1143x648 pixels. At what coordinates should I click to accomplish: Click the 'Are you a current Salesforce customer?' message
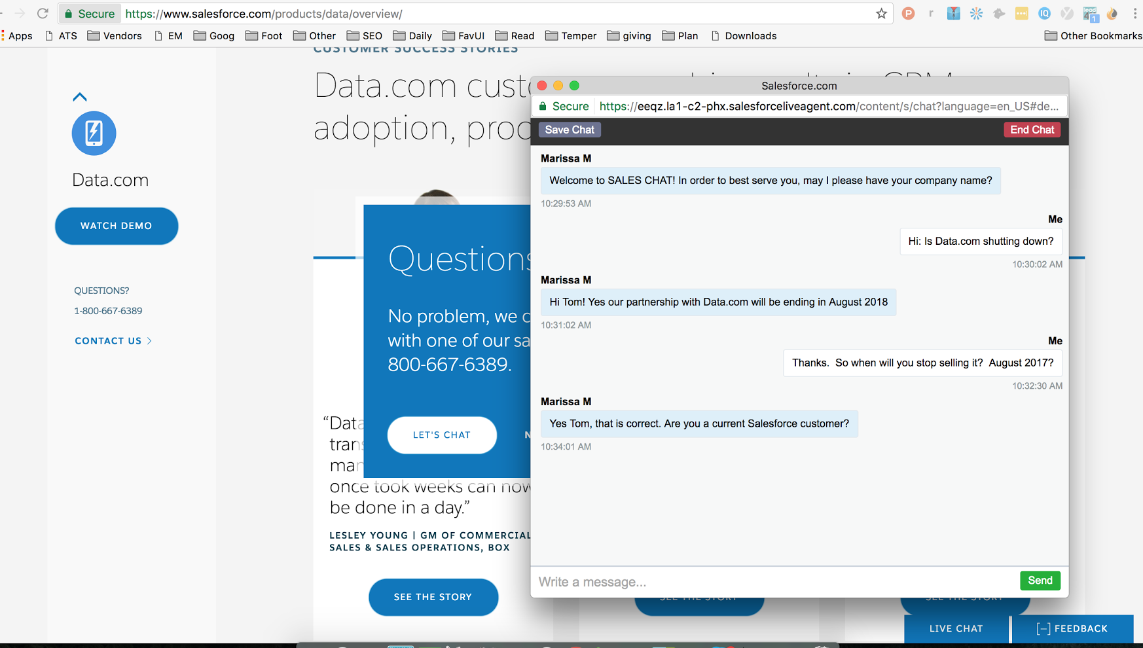tap(699, 423)
